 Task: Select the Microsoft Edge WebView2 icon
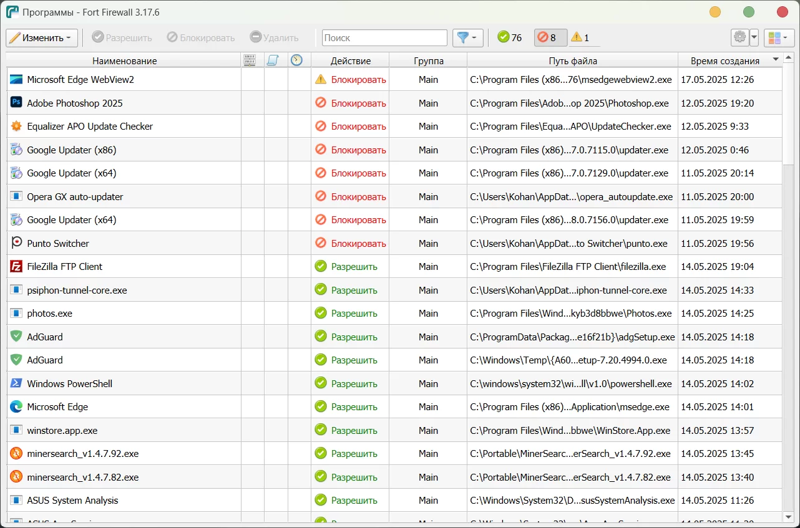coord(16,79)
